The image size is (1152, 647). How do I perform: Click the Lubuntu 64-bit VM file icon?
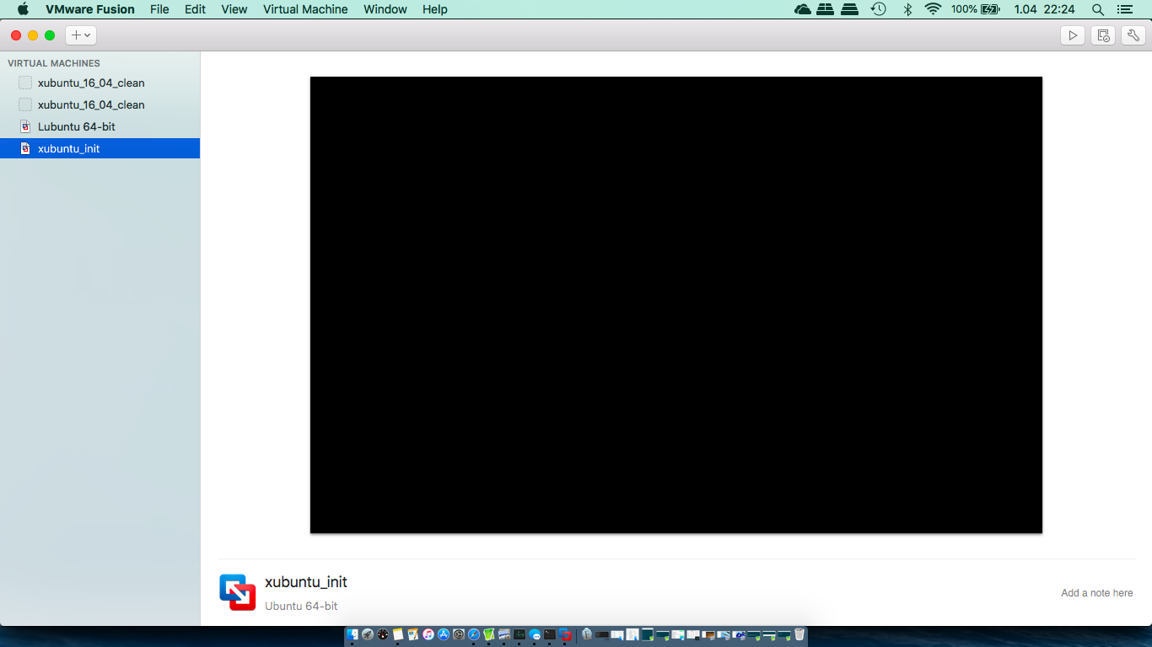click(25, 126)
